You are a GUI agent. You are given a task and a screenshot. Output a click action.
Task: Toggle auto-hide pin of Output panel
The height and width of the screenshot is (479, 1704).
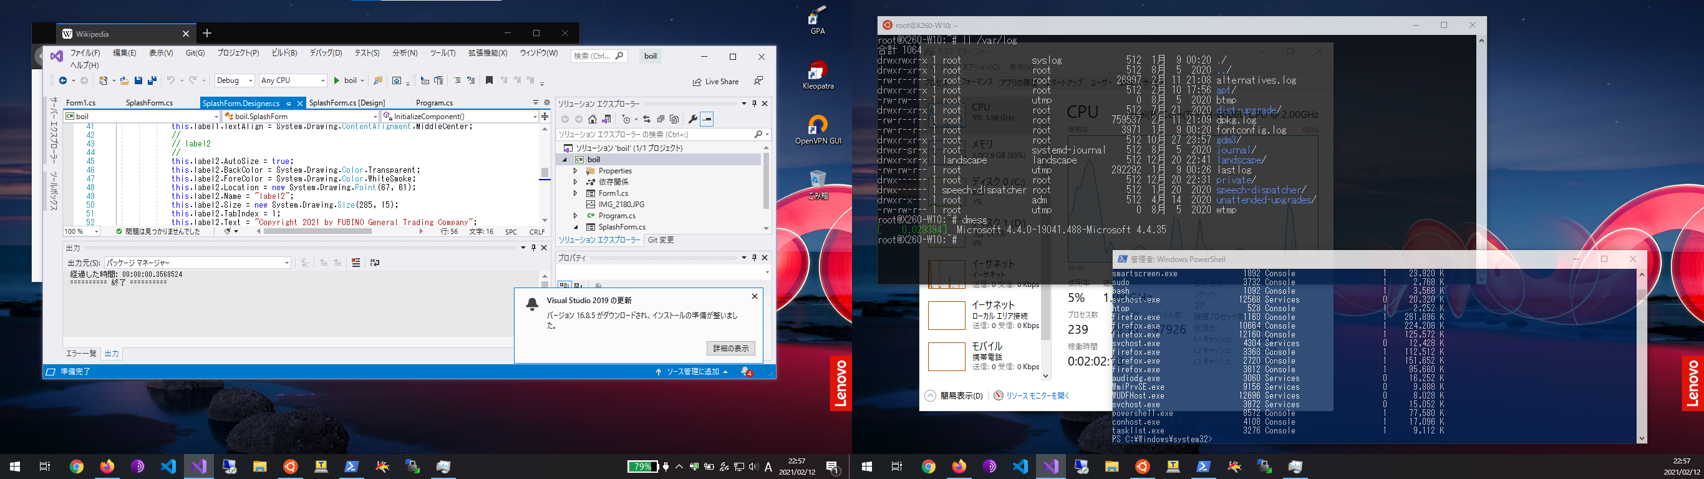point(533,248)
